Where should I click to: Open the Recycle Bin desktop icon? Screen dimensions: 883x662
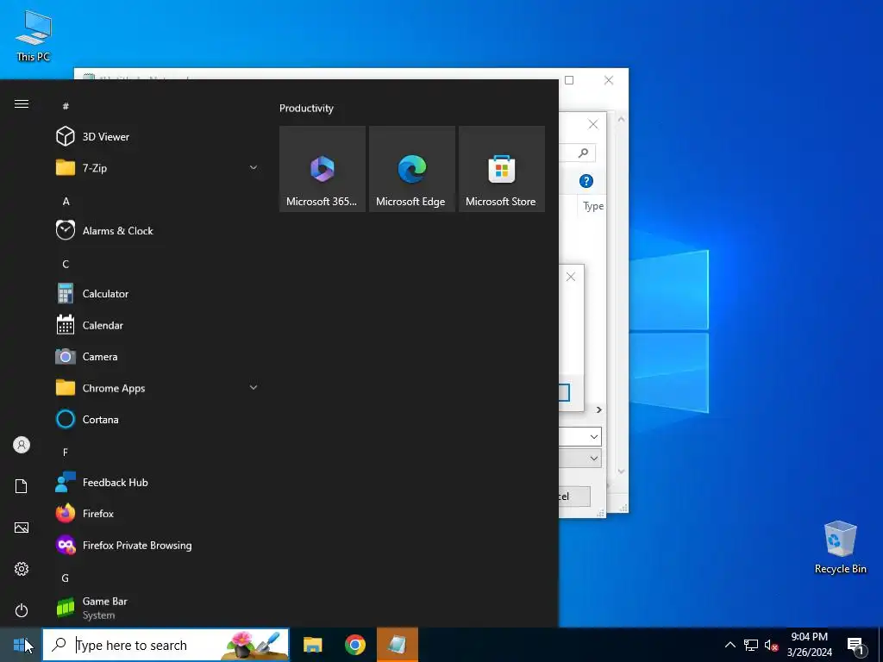click(x=840, y=546)
